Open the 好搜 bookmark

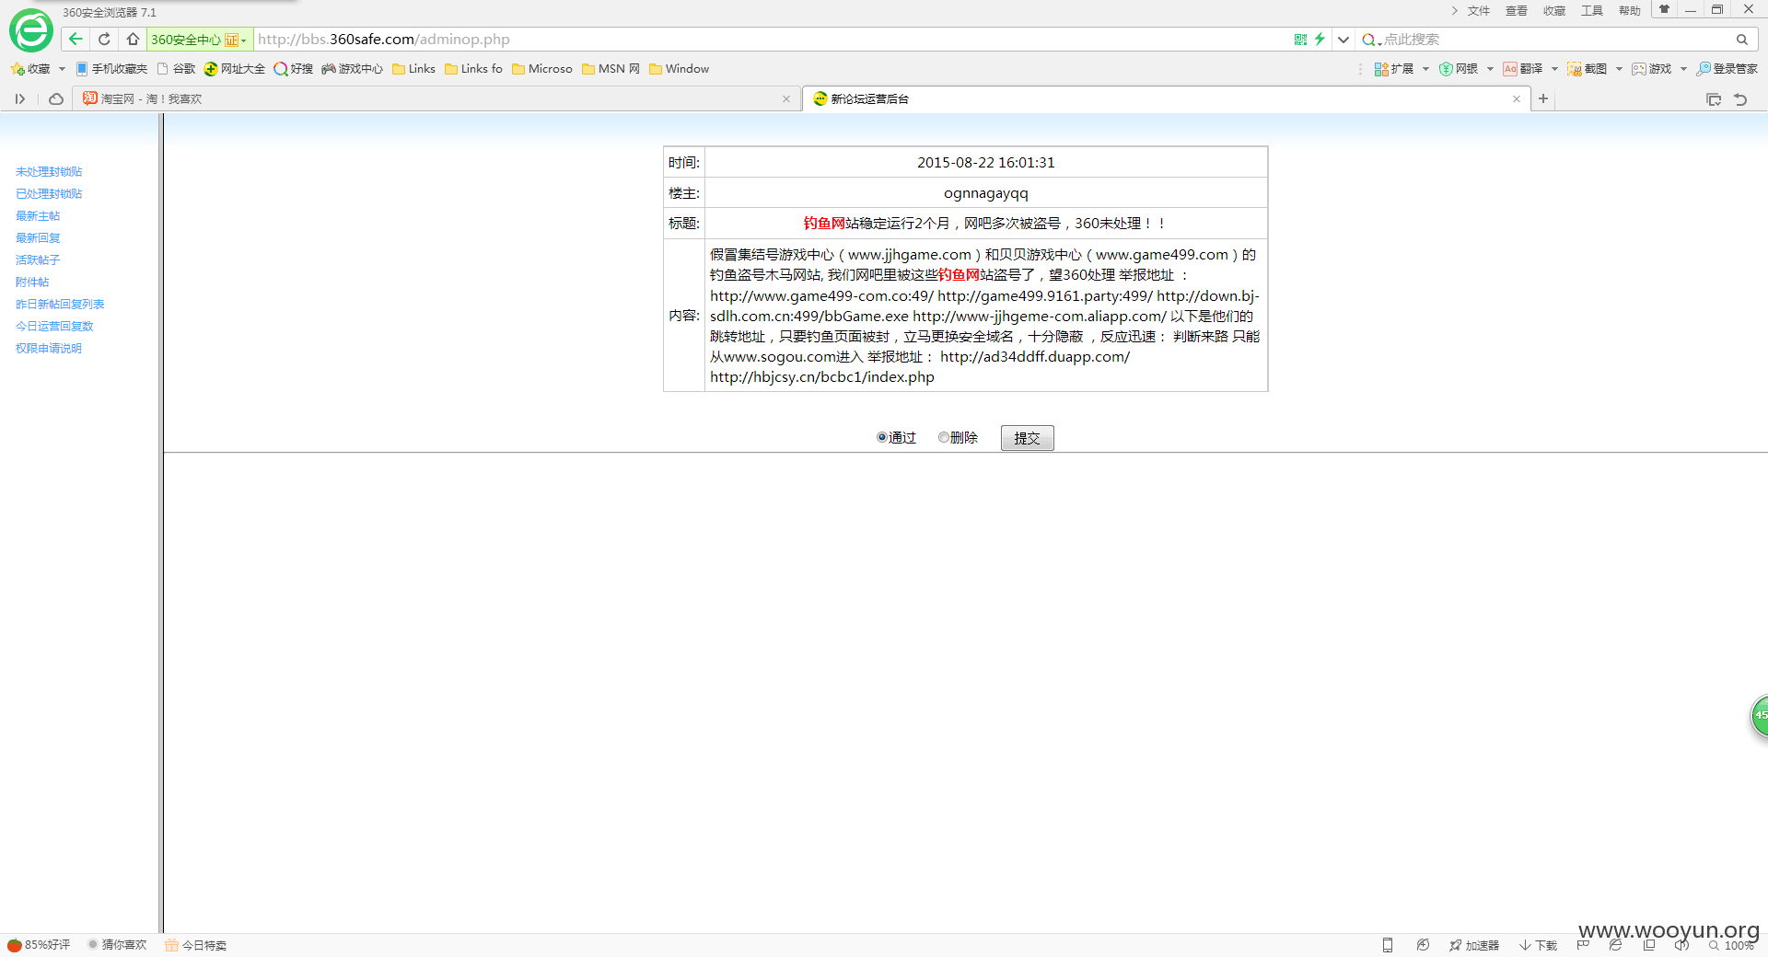tap(294, 69)
